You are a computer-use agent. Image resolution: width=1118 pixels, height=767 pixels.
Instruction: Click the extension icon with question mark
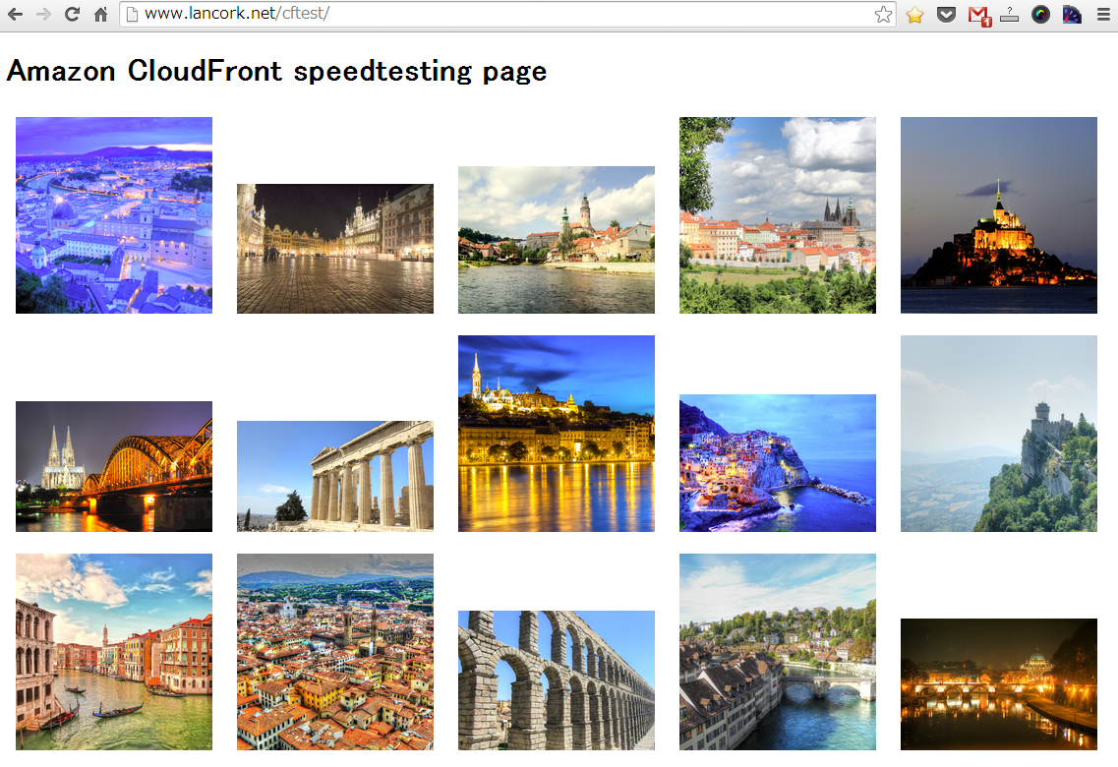[1009, 14]
